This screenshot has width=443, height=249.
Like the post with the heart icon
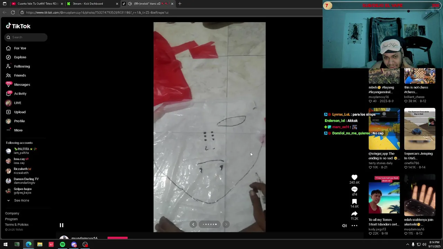pyautogui.click(x=354, y=177)
